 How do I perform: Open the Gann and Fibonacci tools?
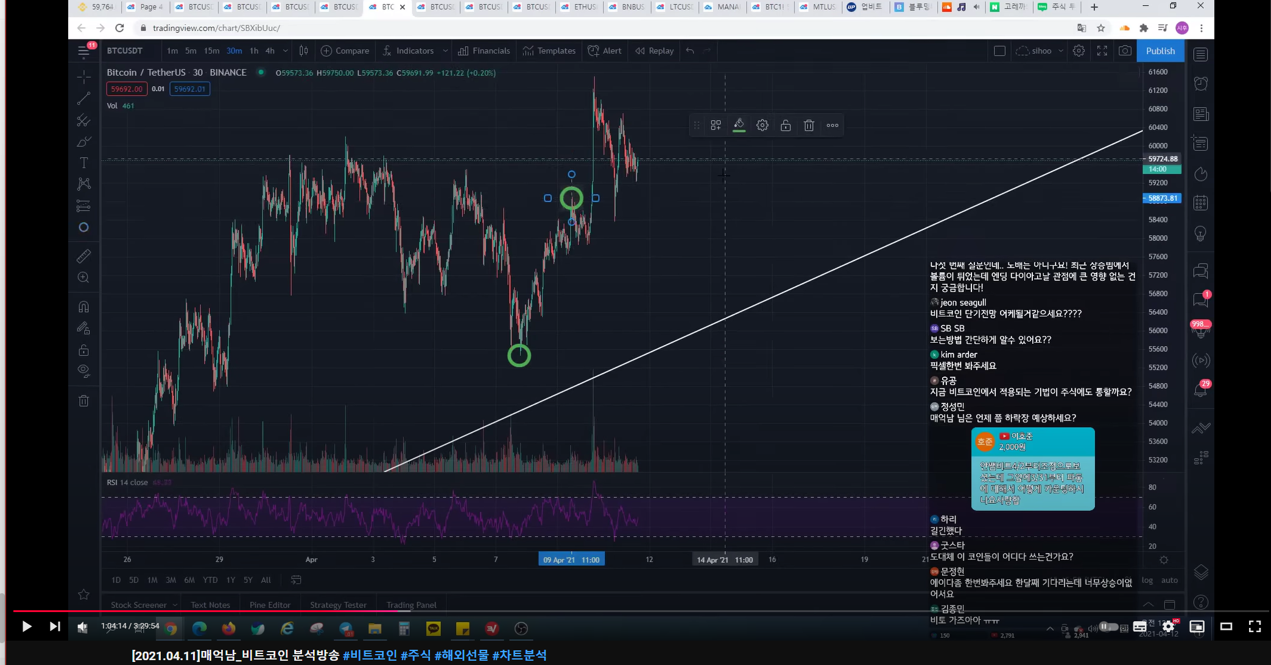pyautogui.click(x=83, y=120)
